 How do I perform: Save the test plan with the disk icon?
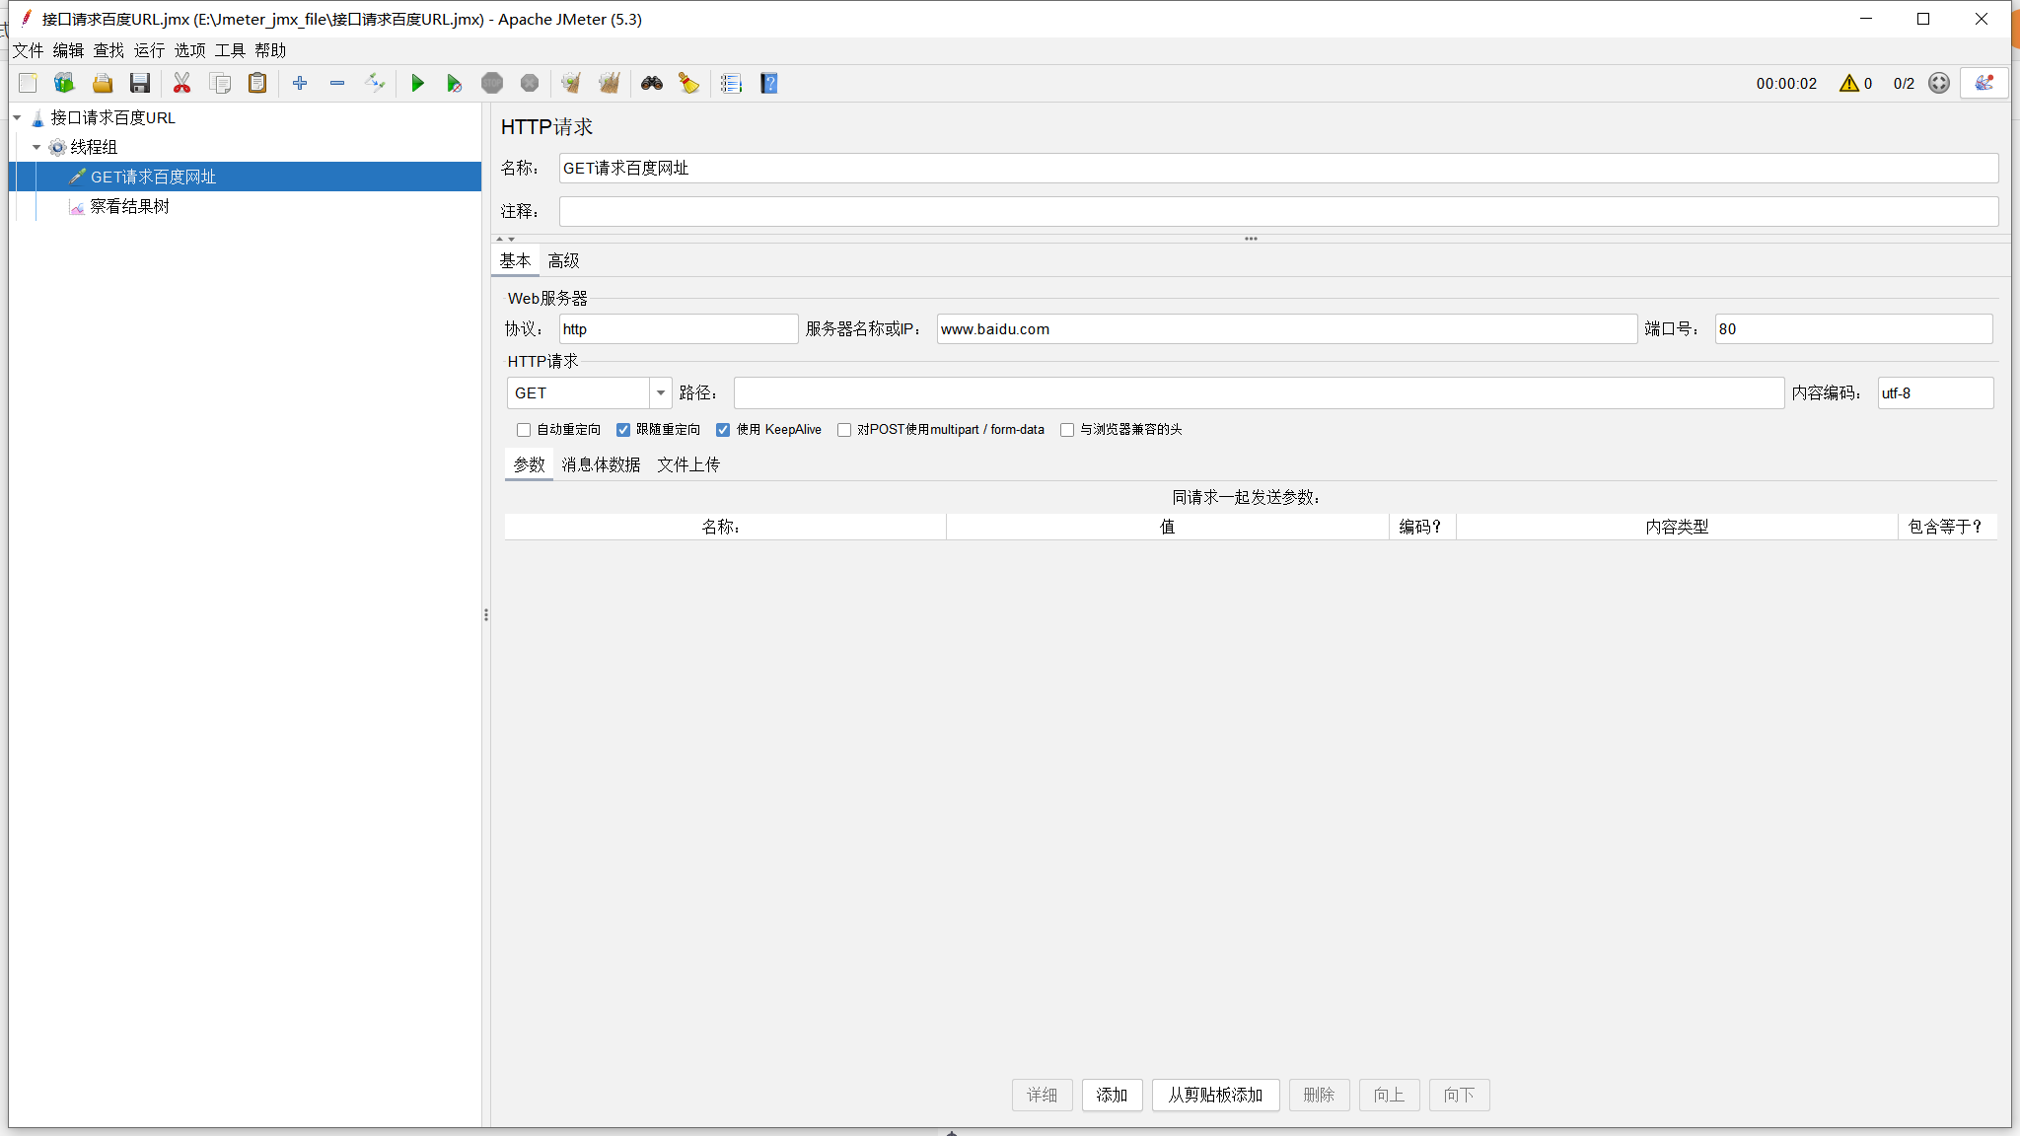click(139, 83)
